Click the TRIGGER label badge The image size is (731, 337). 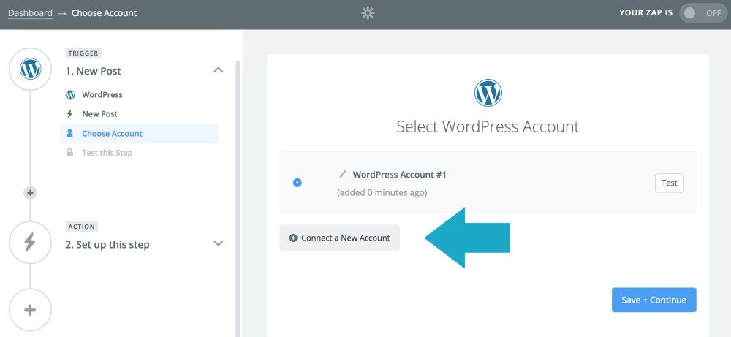click(x=83, y=53)
